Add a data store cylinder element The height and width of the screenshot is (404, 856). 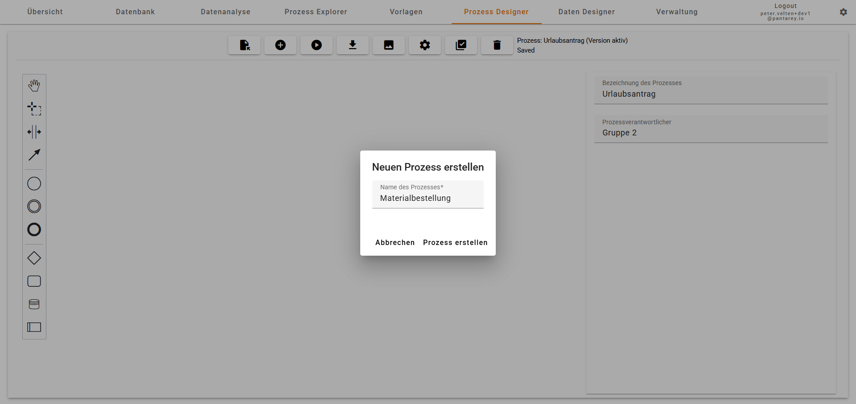pos(34,304)
